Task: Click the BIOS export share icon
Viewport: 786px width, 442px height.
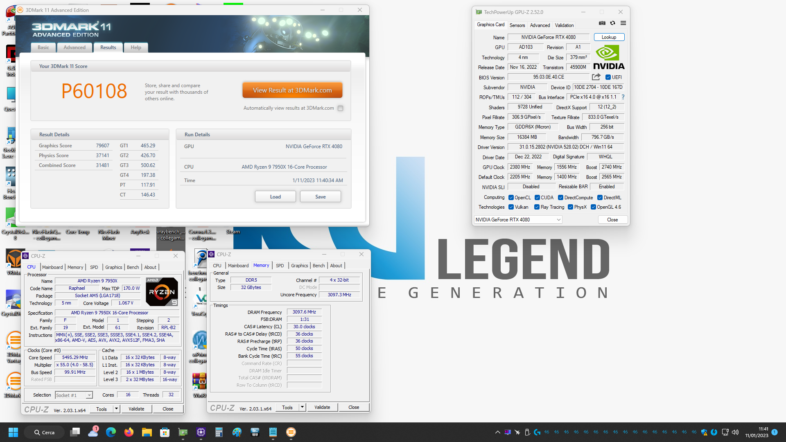Action: tap(596, 77)
